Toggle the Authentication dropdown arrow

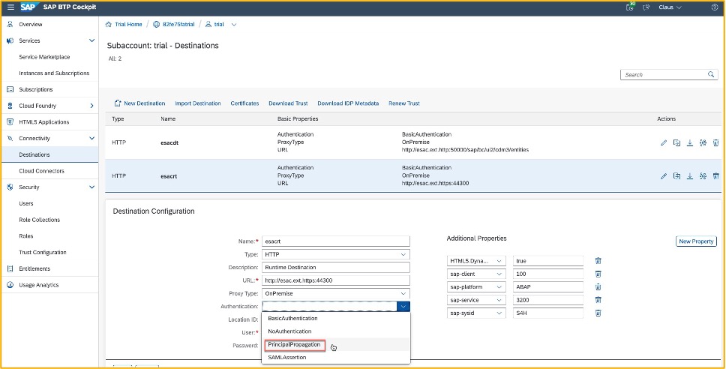[x=403, y=306]
